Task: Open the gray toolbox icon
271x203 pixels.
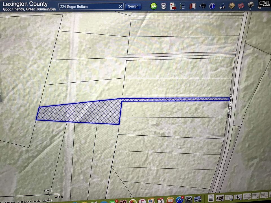Action: (x=251, y=5)
